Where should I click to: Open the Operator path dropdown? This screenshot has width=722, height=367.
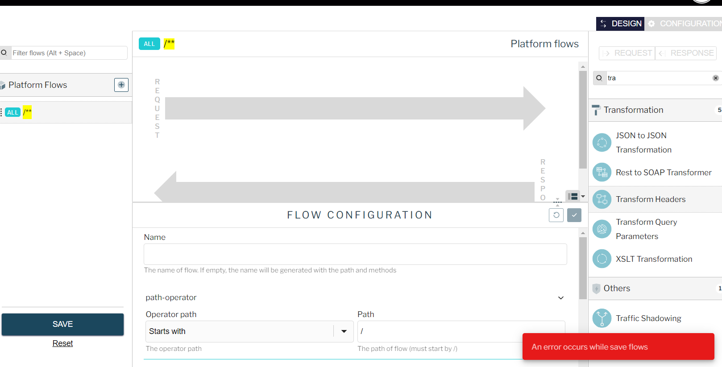pyautogui.click(x=344, y=331)
